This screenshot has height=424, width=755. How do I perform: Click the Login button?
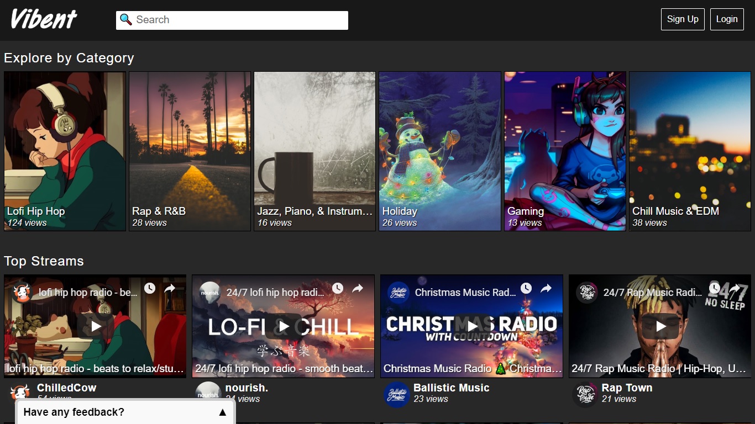coord(727,19)
